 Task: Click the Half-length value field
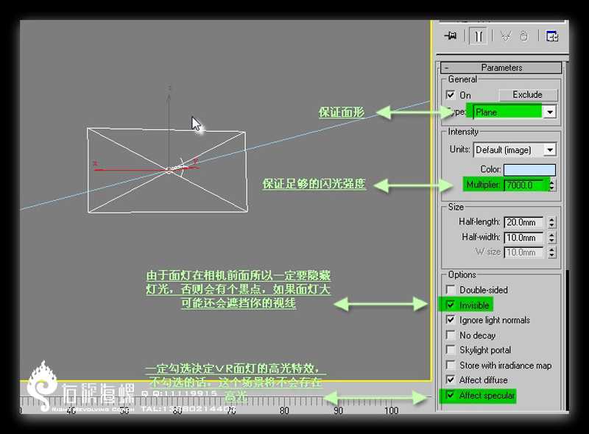tap(523, 222)
